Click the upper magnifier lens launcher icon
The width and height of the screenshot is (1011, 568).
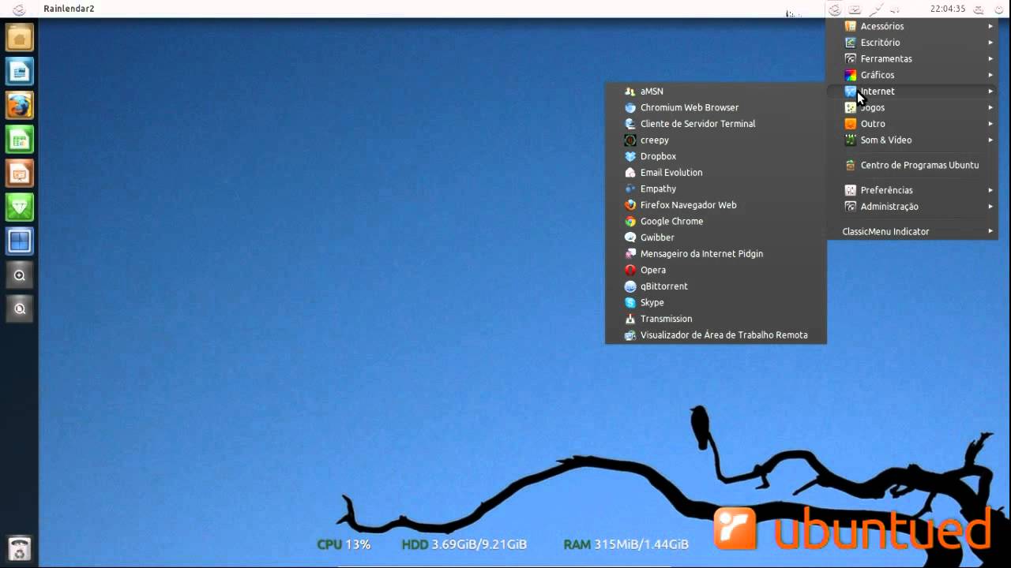coord(20,275)
